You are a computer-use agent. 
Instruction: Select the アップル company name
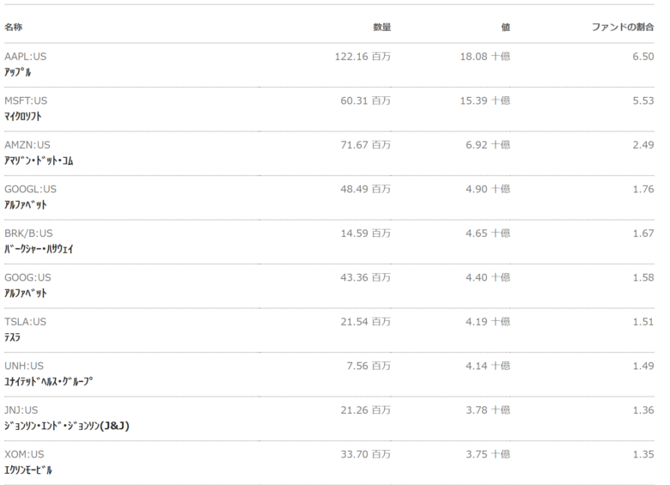[x=17, y=72]
